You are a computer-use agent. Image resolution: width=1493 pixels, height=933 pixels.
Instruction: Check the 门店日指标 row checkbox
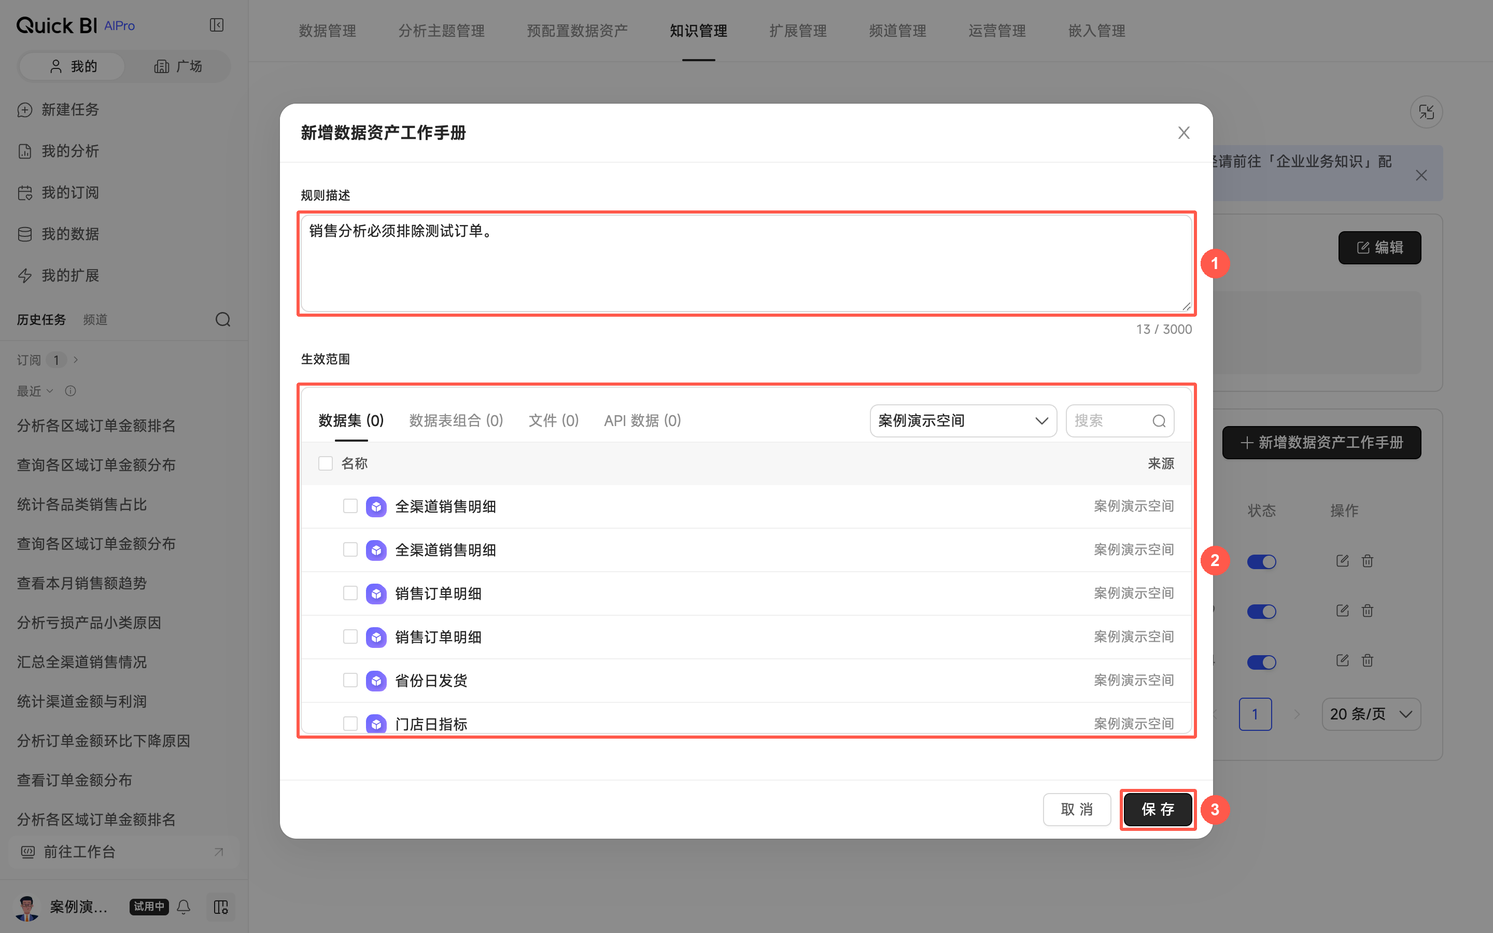350,723
